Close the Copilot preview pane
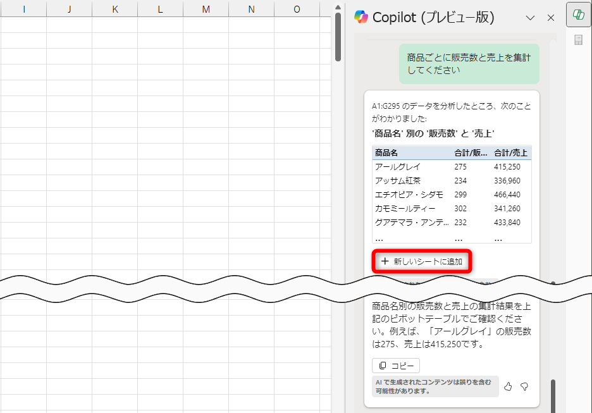This screenshot has width=592, height=413. click(x=551, y=18)
